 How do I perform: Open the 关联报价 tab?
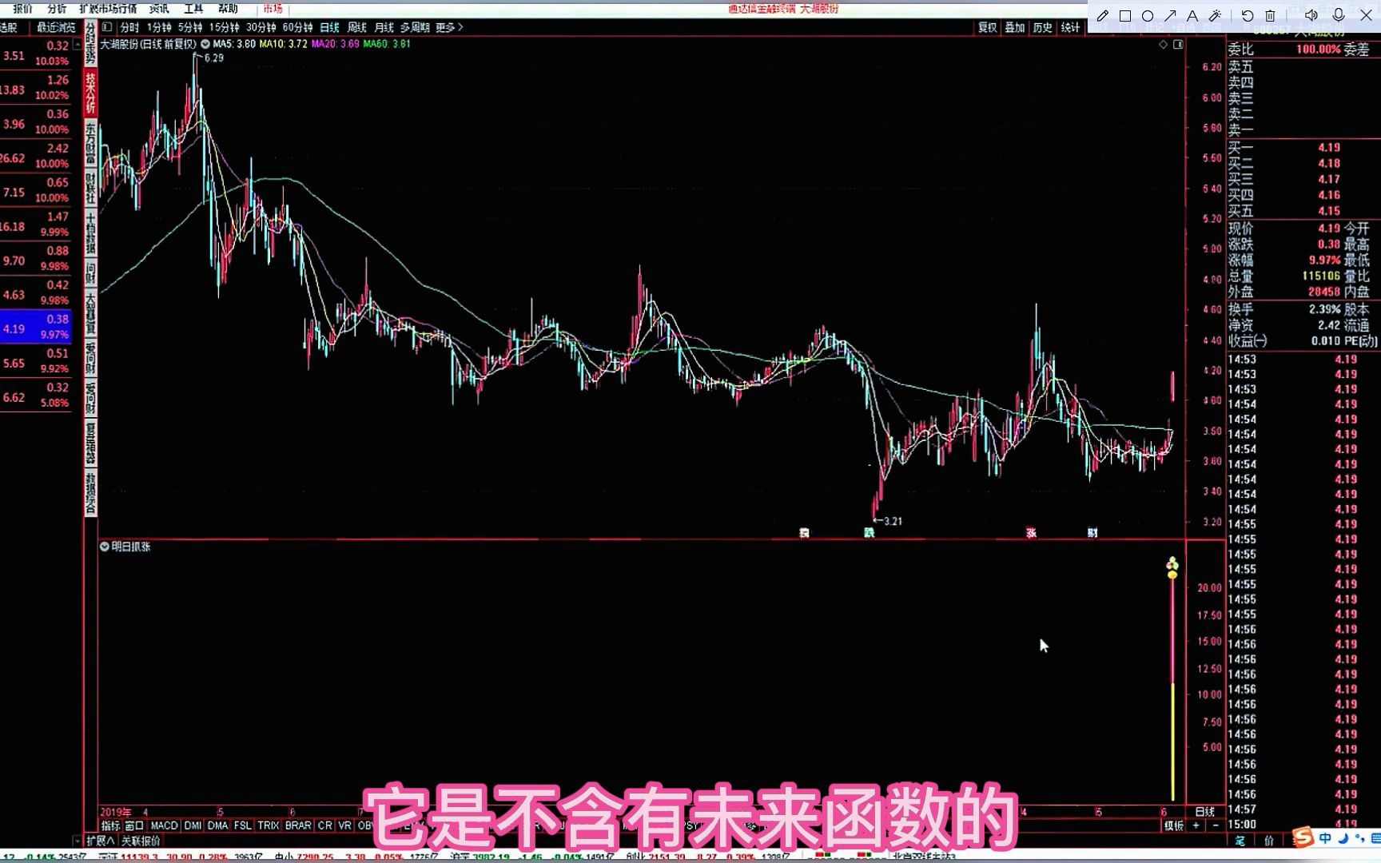tap(141, 841)
